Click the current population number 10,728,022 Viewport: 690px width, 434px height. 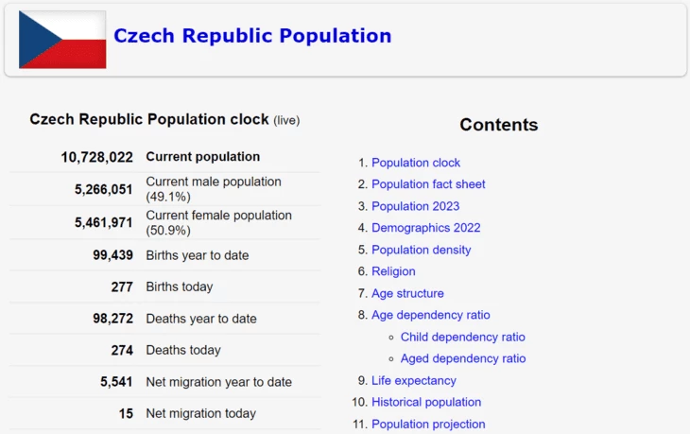pyautogui.click(x=97, y=157)
